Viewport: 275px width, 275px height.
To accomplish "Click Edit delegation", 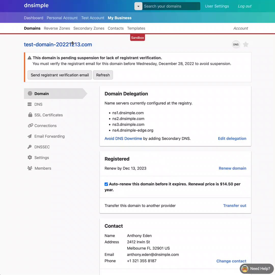I will click(232, 139).
